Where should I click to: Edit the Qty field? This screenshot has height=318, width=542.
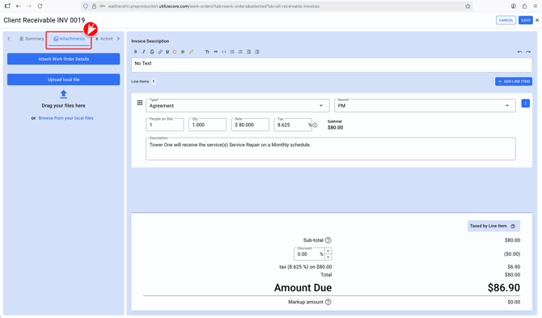click(207, 125)
